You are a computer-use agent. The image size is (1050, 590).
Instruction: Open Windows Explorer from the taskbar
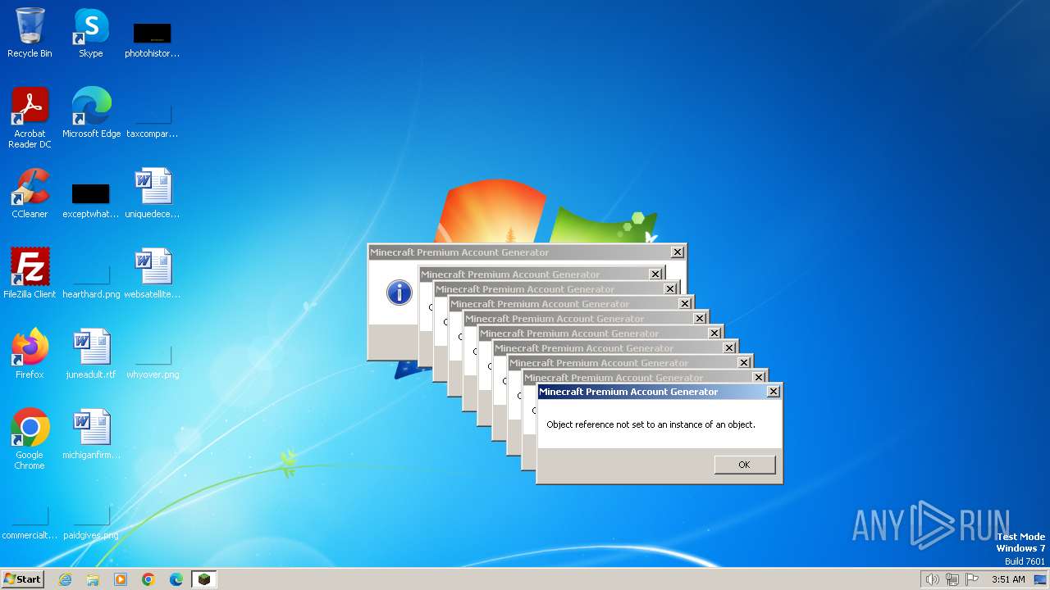click(x=93, y=579)
